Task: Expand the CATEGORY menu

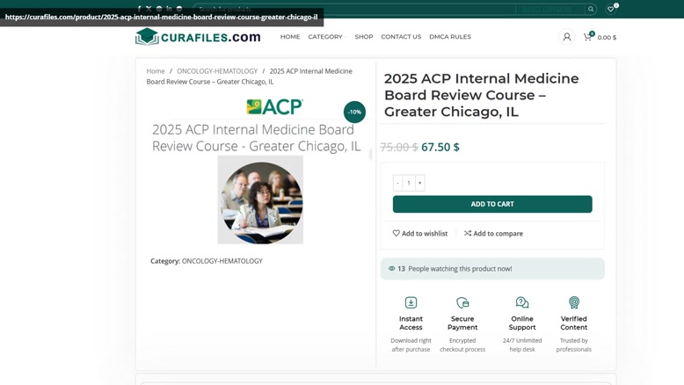Action: click(327, 37)
